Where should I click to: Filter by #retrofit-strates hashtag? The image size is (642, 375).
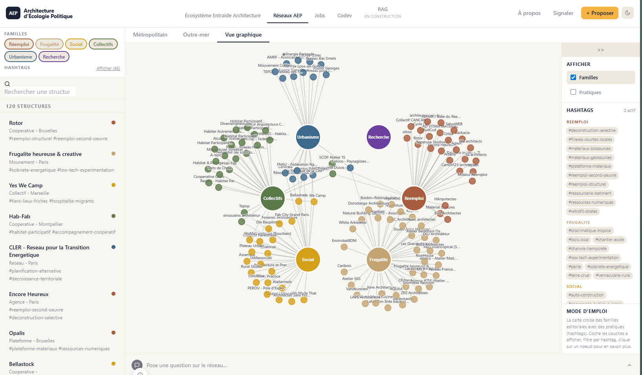(583, 211)
